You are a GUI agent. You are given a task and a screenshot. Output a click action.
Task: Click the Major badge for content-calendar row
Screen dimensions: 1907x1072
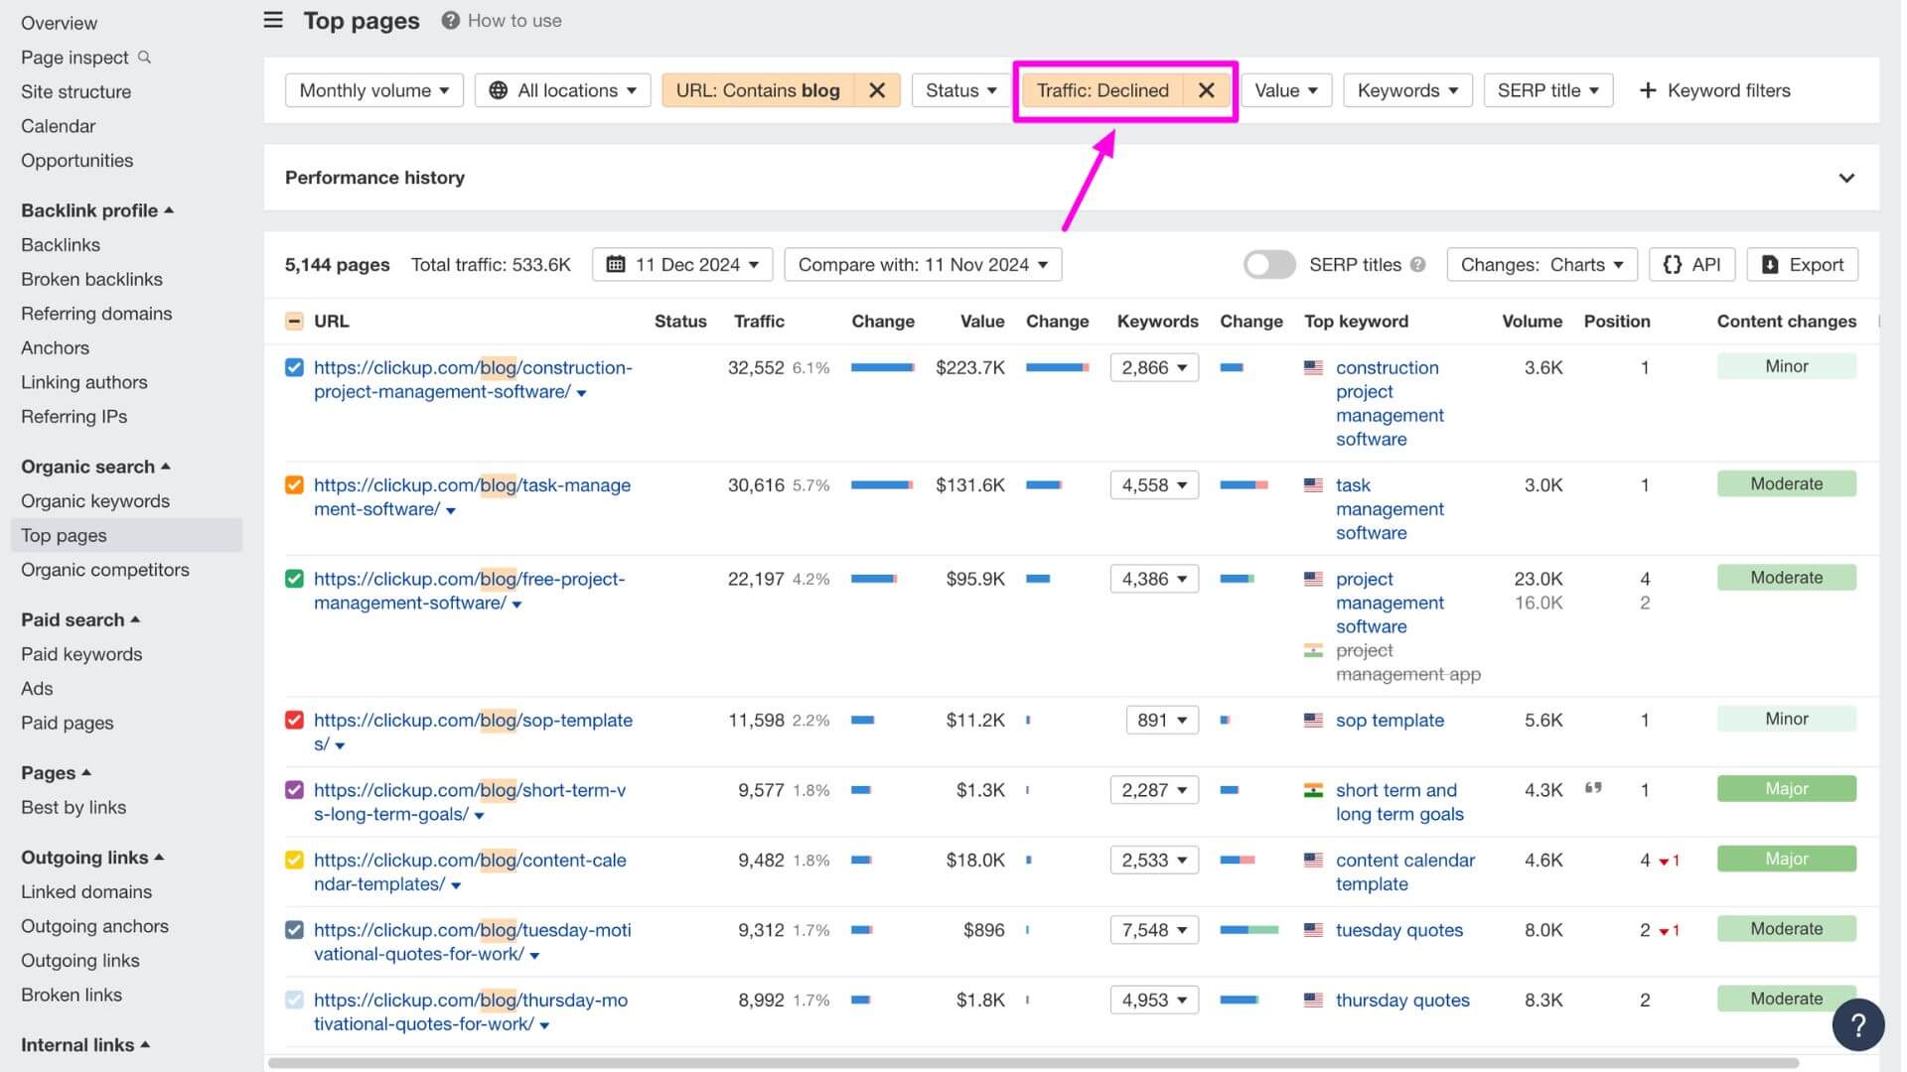click(1786, 859)
